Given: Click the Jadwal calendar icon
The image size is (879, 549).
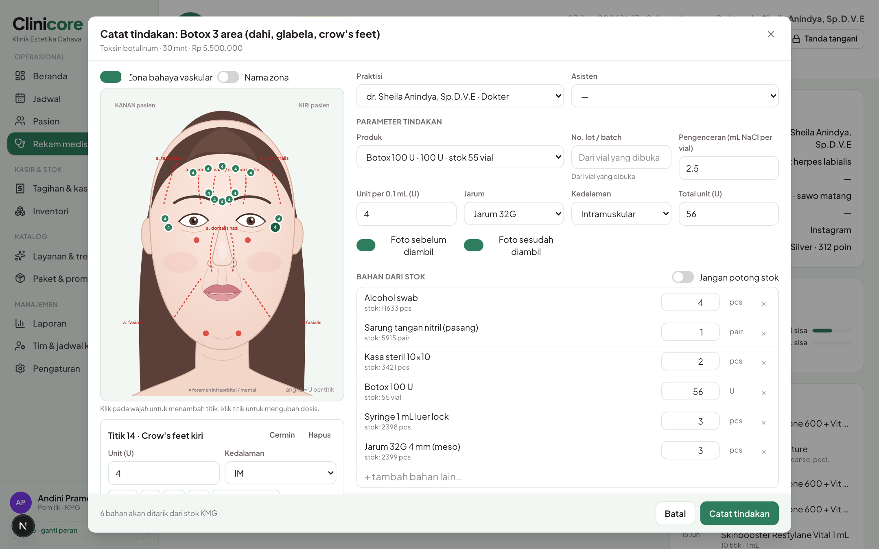Looking at the screenshot, I should click(x=20, y=98).
